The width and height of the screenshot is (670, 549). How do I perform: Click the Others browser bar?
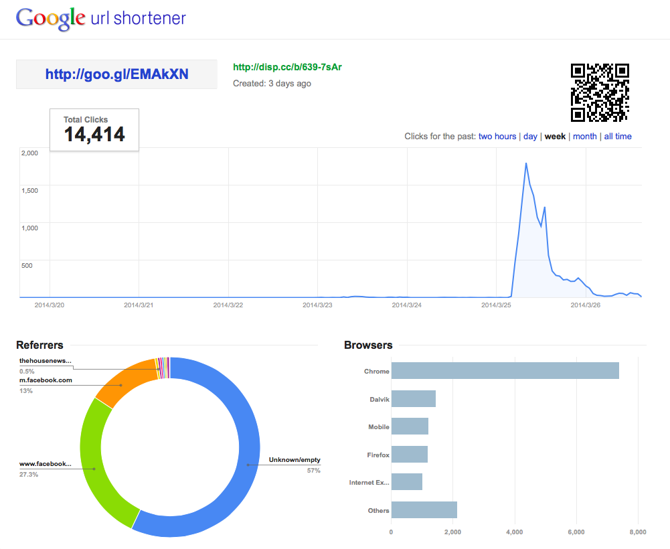pos(424,509)
